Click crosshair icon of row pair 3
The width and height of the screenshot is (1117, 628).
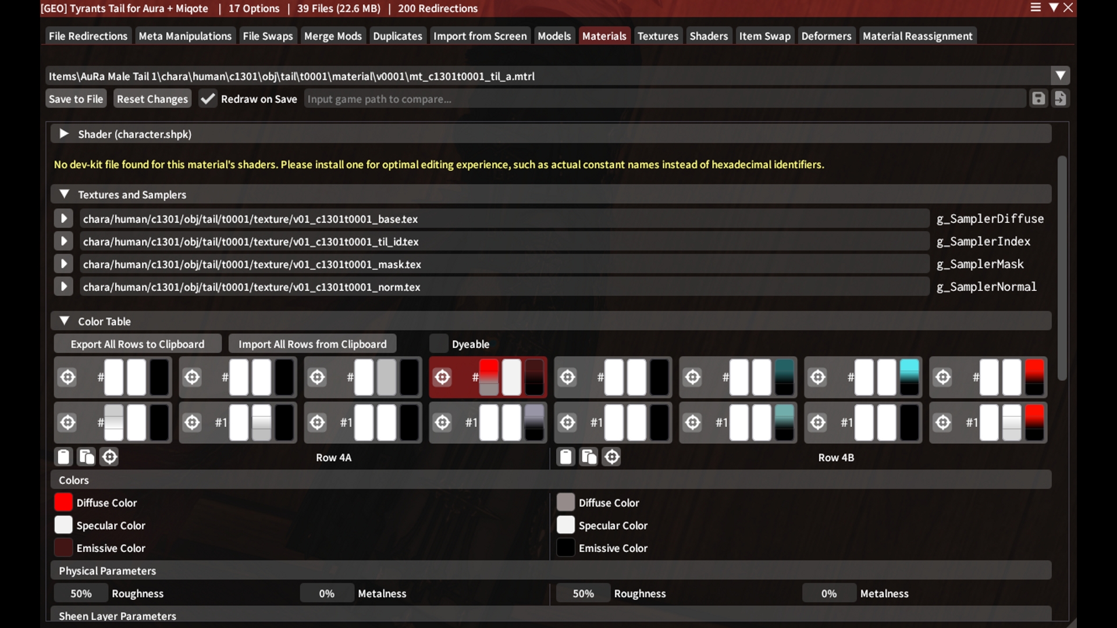point(317,377)
